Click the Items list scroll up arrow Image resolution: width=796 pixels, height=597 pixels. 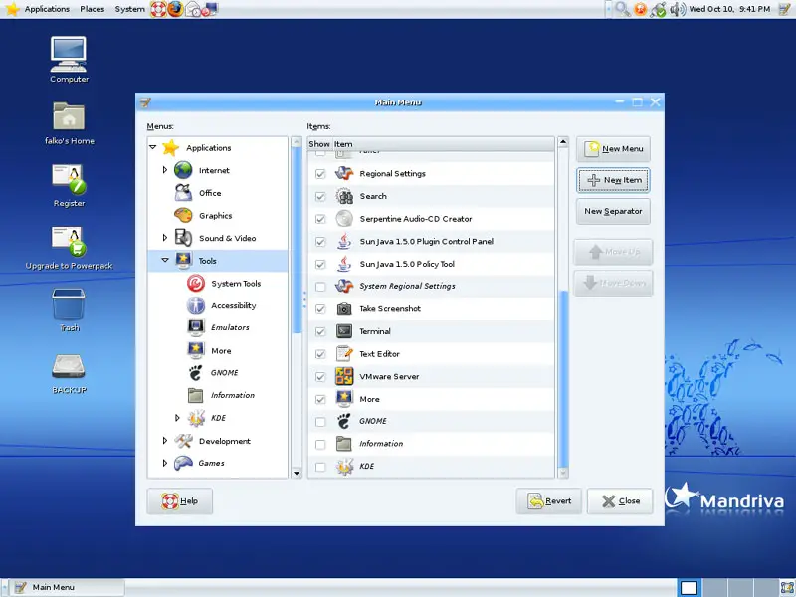pos(562,142)
